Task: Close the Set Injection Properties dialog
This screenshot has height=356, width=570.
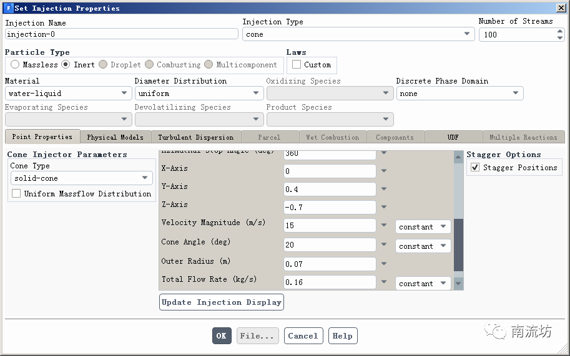Action: tap(560, 8)
